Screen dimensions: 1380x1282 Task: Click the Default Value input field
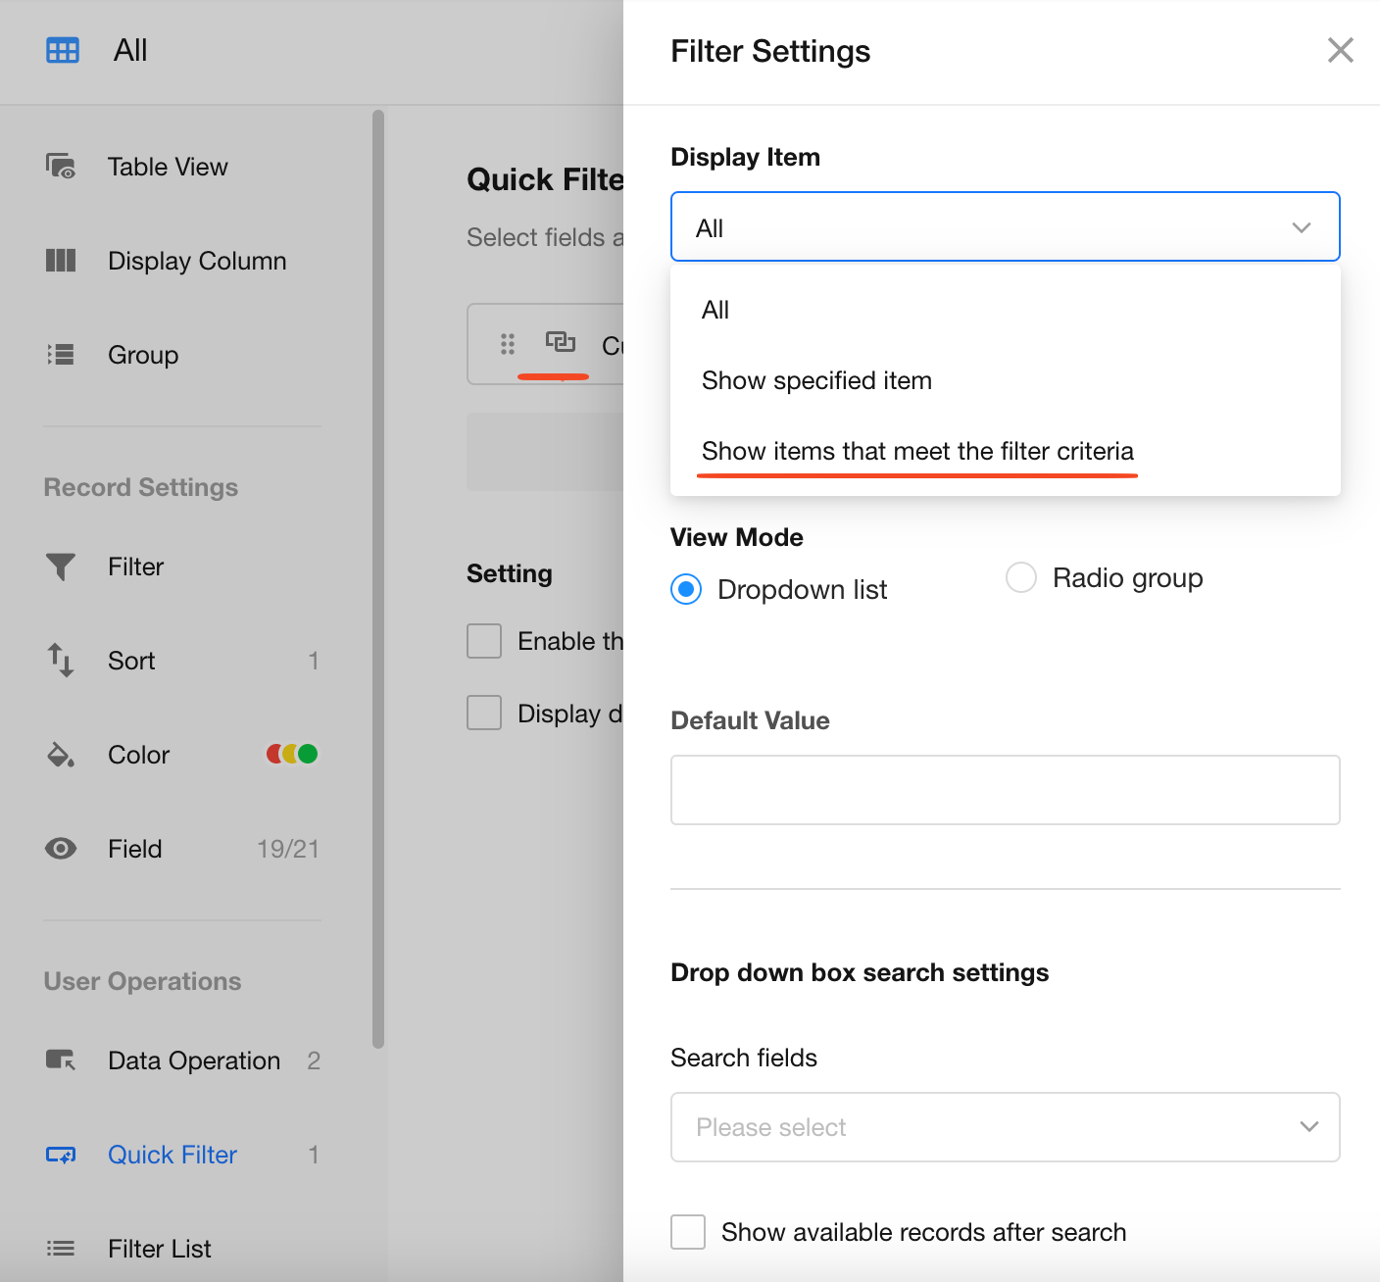[1005, 790]
